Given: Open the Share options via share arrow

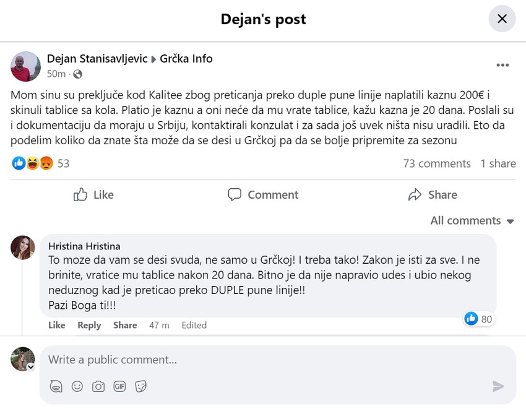Looking at the screenshot, I should coord(432,194).
